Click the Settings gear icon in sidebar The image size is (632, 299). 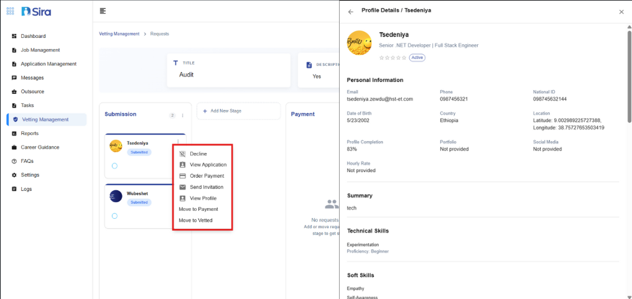(14, 175)
